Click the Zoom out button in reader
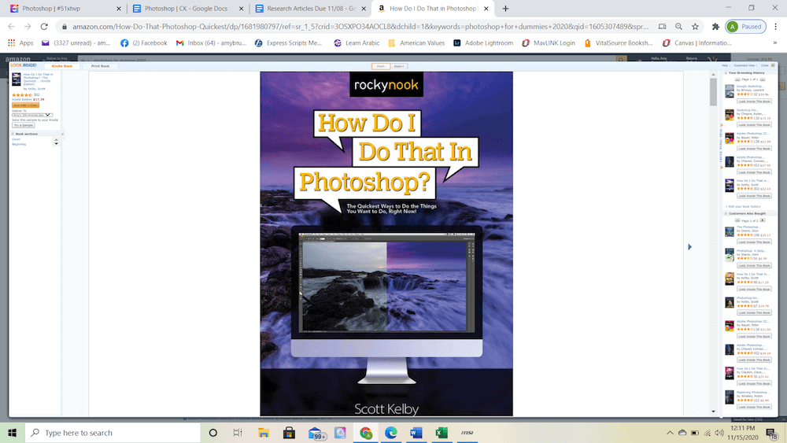Viewport: 787px width, 443px height. tap(380, 66)
